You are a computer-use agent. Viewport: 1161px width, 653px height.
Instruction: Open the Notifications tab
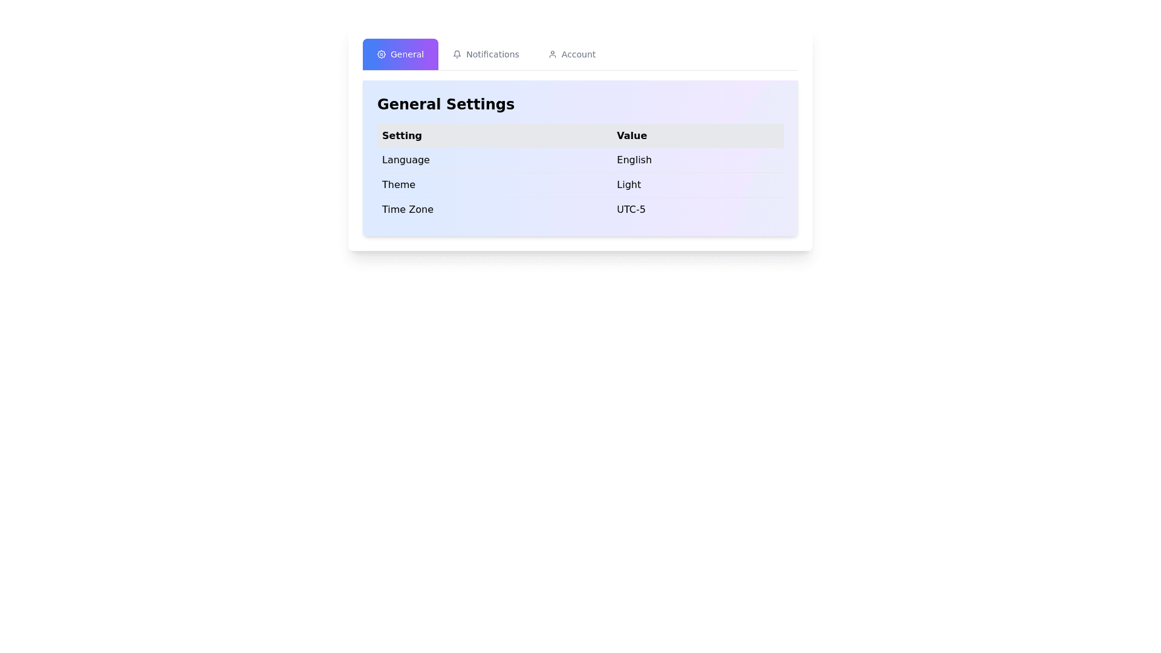click(492, 54)
